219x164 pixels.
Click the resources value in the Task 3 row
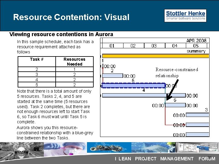tap(75, 74)
